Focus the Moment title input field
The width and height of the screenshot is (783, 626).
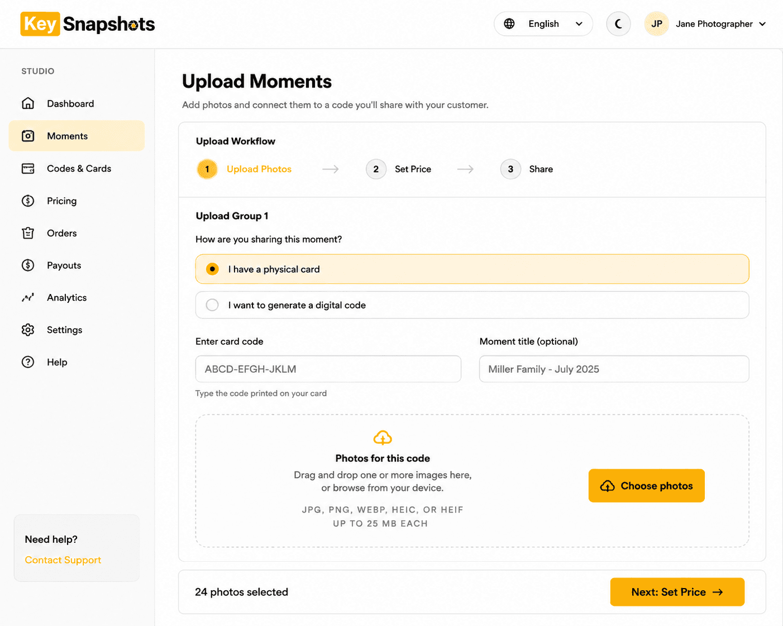[614, 369]
